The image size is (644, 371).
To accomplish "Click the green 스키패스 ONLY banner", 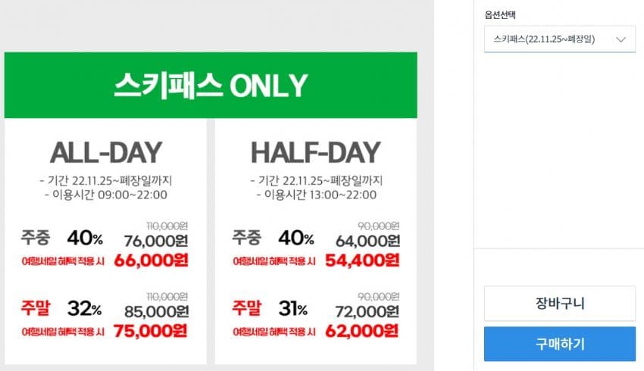I will click(x=211, y=85).
